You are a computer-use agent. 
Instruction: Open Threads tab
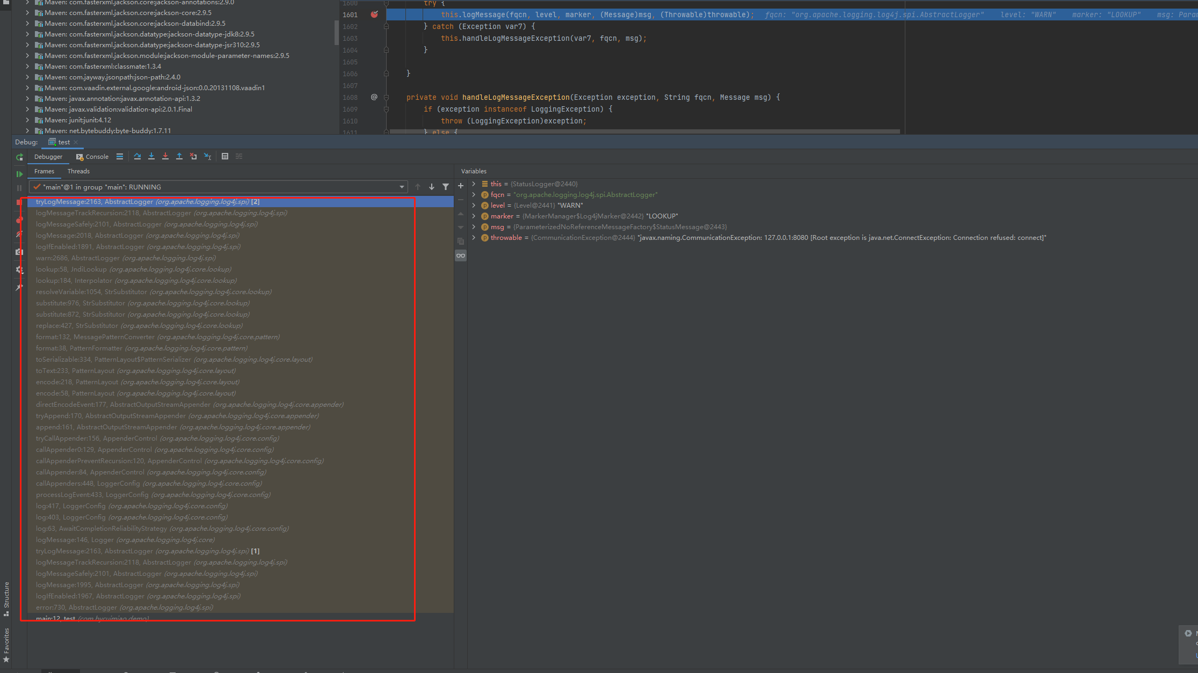(x=78, y=171)
